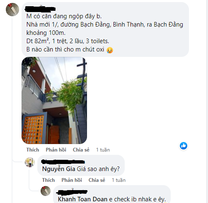
Task: Click the redacted author name of last reply
Action: (72, 192)
